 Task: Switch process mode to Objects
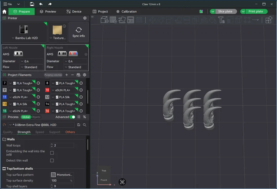(x=36, y=117)
